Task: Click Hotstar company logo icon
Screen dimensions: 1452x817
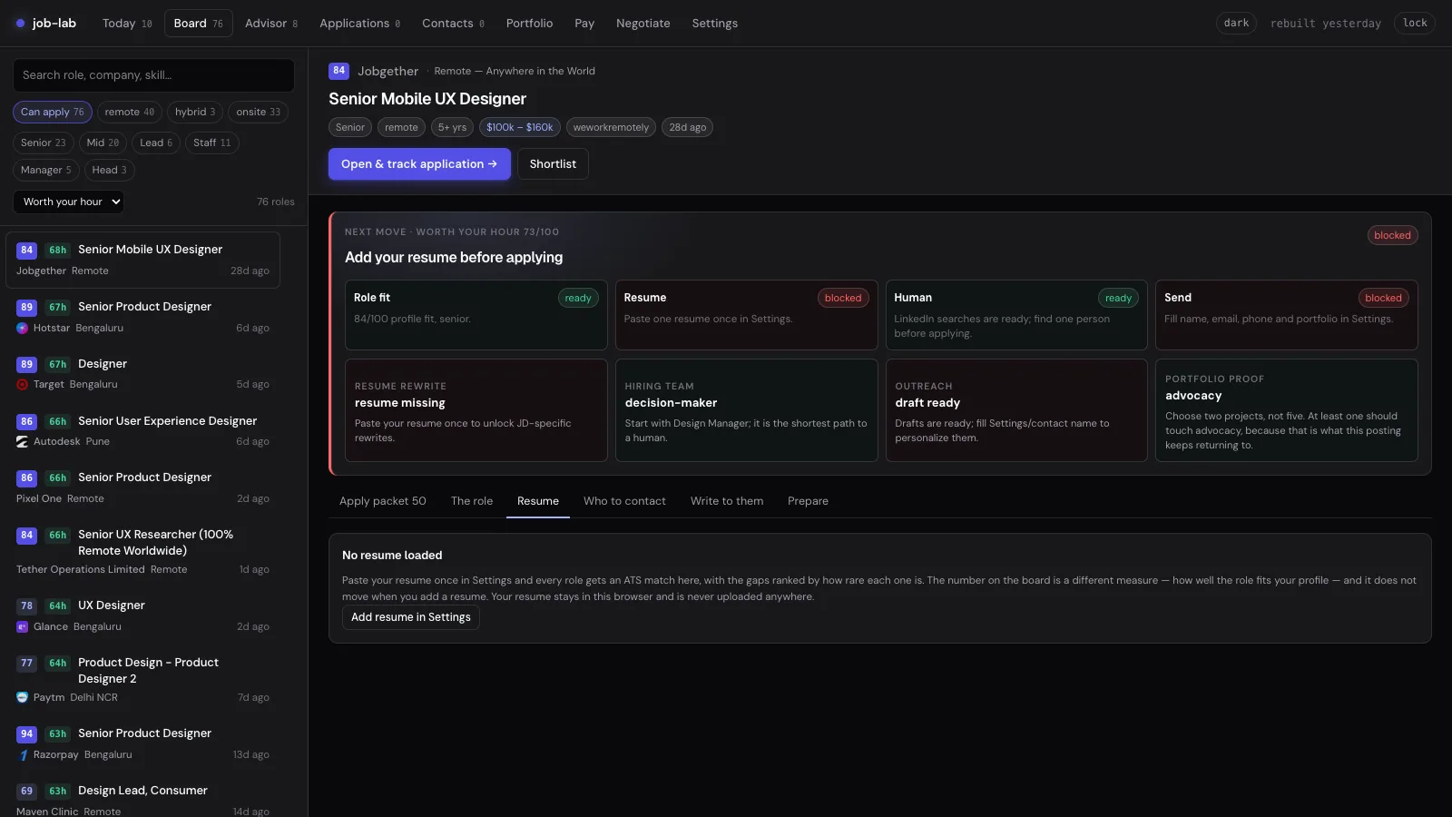Action: tap(22, 328)
